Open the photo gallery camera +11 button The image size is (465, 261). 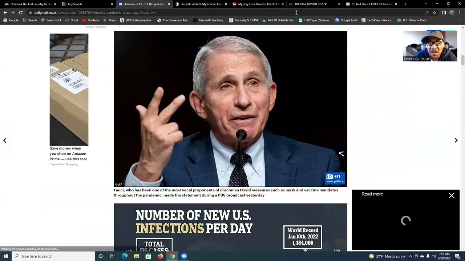[x=335, y=178]
